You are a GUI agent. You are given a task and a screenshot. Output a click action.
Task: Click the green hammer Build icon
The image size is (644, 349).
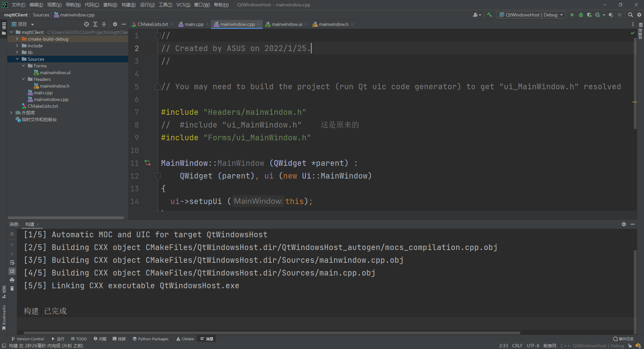click(x=489, y=15)
